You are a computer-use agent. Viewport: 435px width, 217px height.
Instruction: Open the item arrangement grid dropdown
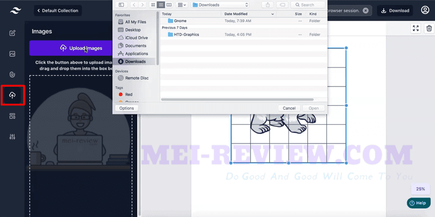point(182,5)
